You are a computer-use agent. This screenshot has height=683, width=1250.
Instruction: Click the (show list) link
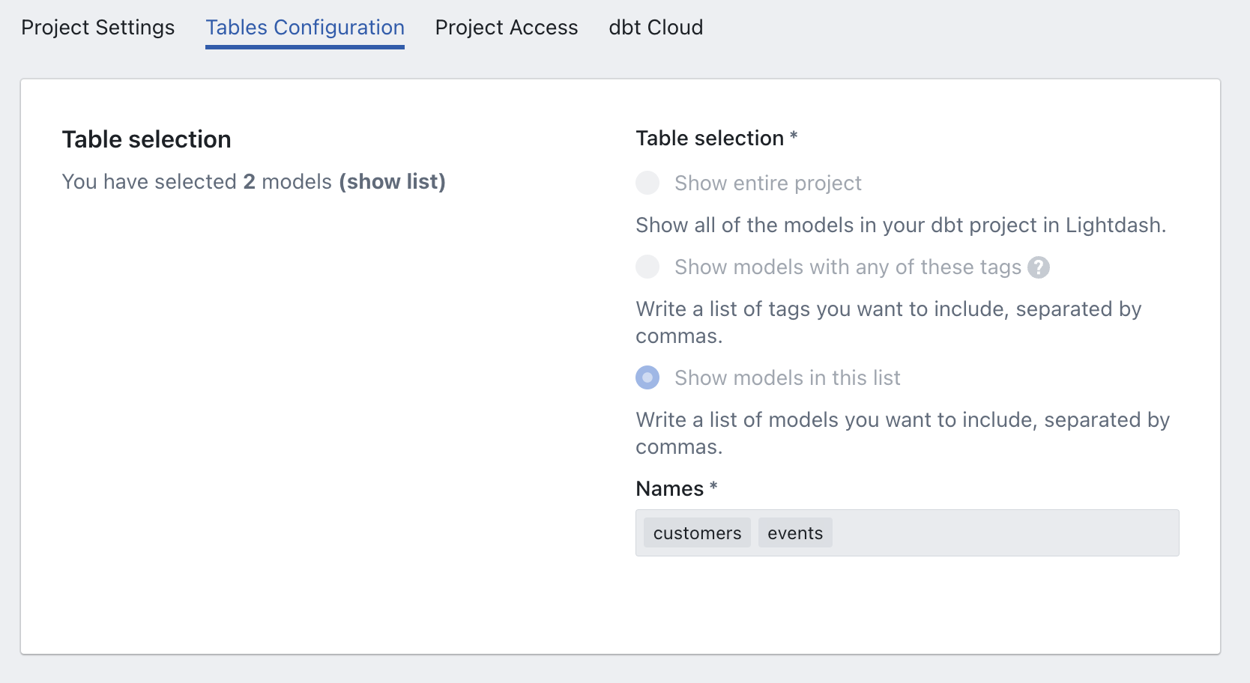tap(392, 182)
